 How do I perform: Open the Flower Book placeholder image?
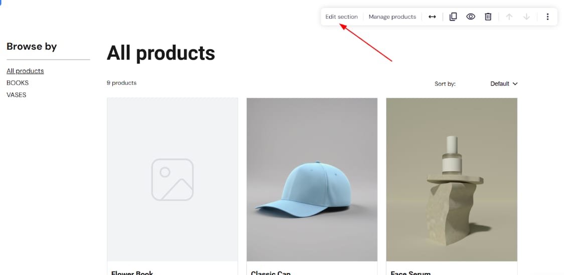(x=172, y=179)
